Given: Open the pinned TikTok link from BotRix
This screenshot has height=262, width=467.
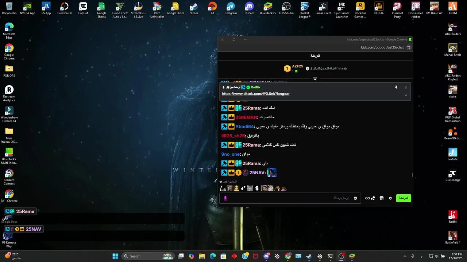Looking at the screenshot, I should pyautogui.click(x=256, y=94).
